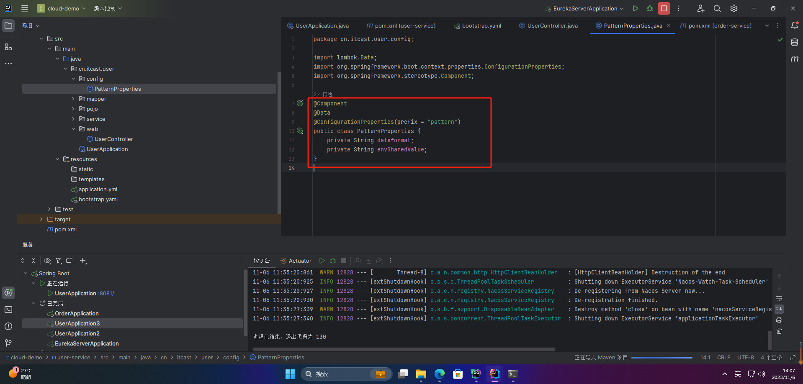803x384 pixels.
Task: Open the Database tool window
Action: [794, 42]
